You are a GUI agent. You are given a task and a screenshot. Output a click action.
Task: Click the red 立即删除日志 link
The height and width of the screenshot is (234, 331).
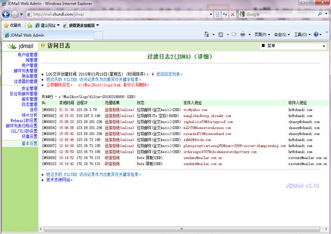pos(59,85)
